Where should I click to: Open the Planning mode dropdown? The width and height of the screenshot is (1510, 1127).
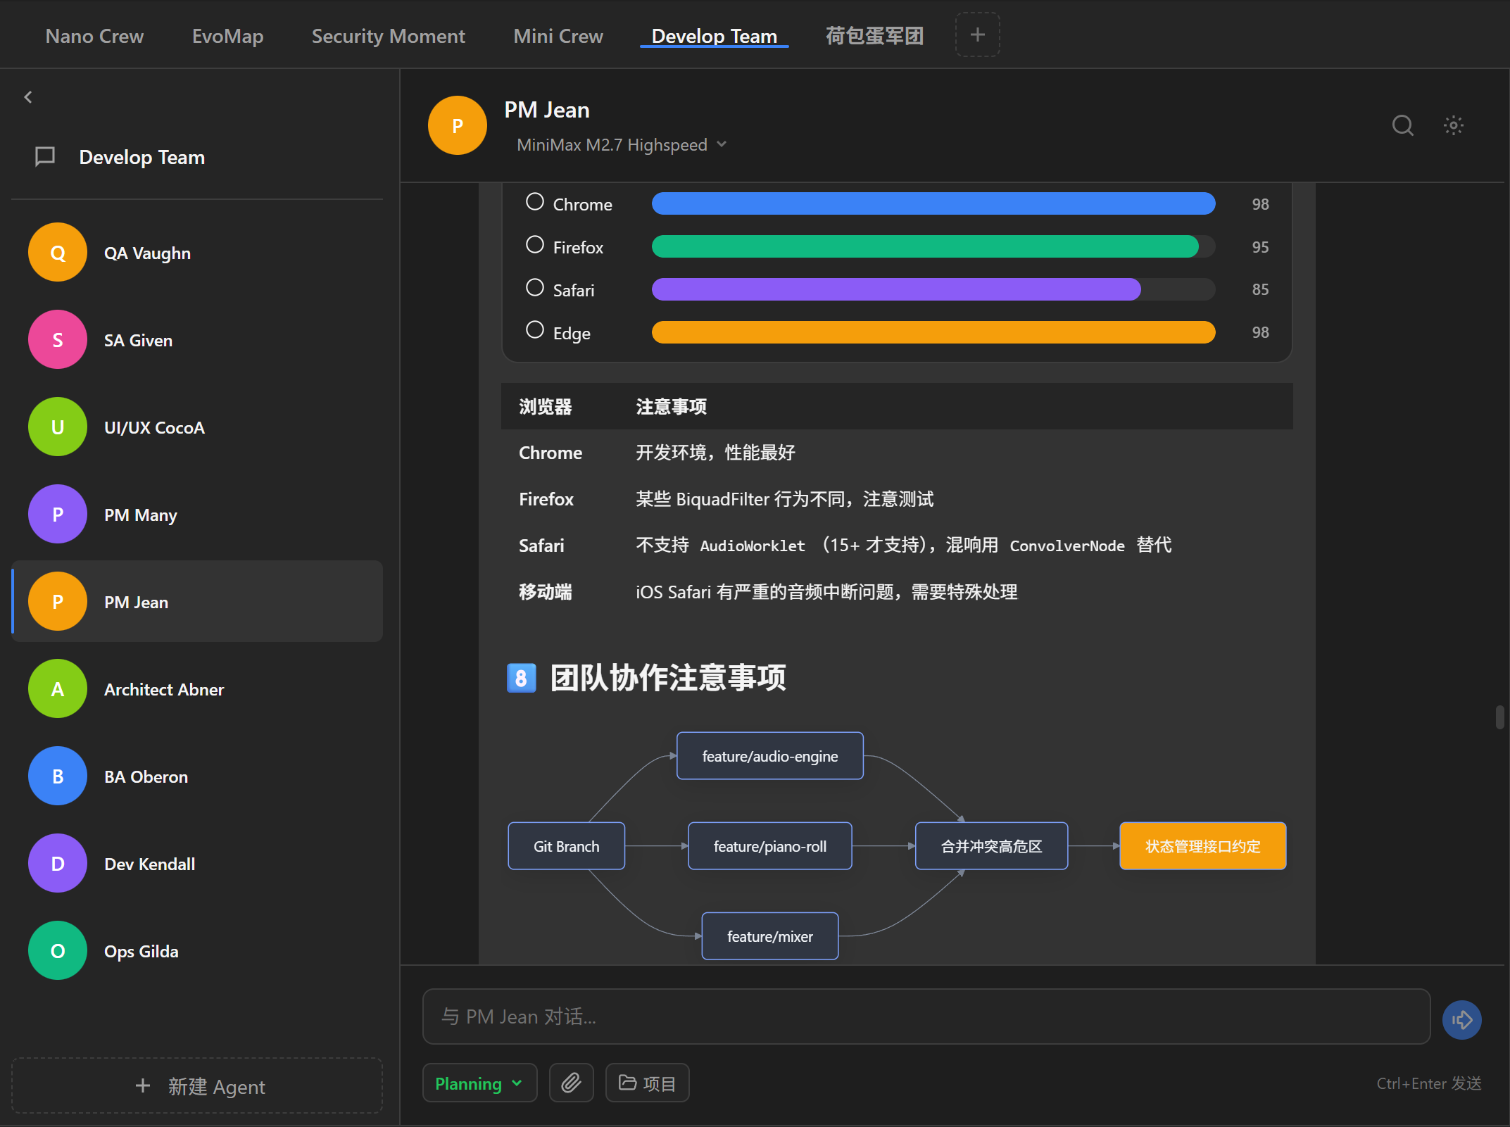(x=479, y=1083)
